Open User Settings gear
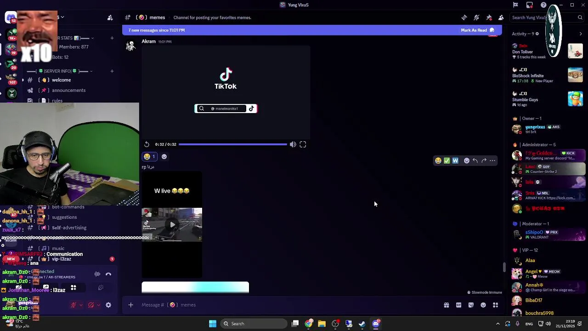 (108, 305)
